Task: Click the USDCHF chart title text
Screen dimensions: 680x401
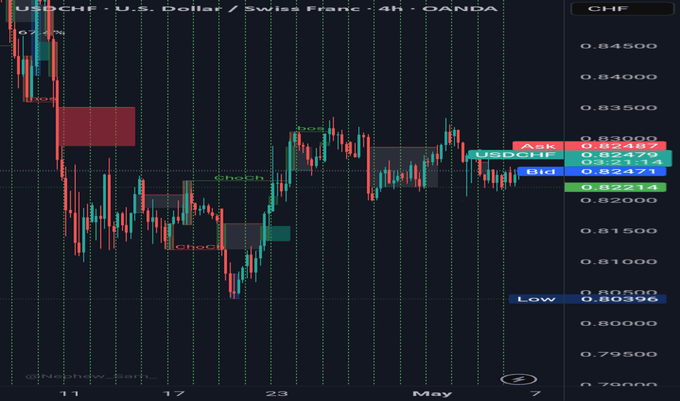Action: [x=256, y=8]
